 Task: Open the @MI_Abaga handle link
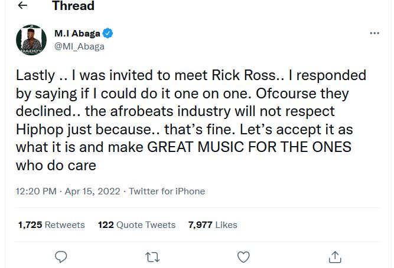tap(79, 47)
